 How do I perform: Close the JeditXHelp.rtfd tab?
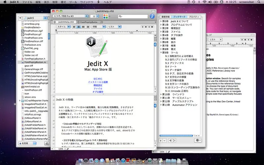[54, 22]
